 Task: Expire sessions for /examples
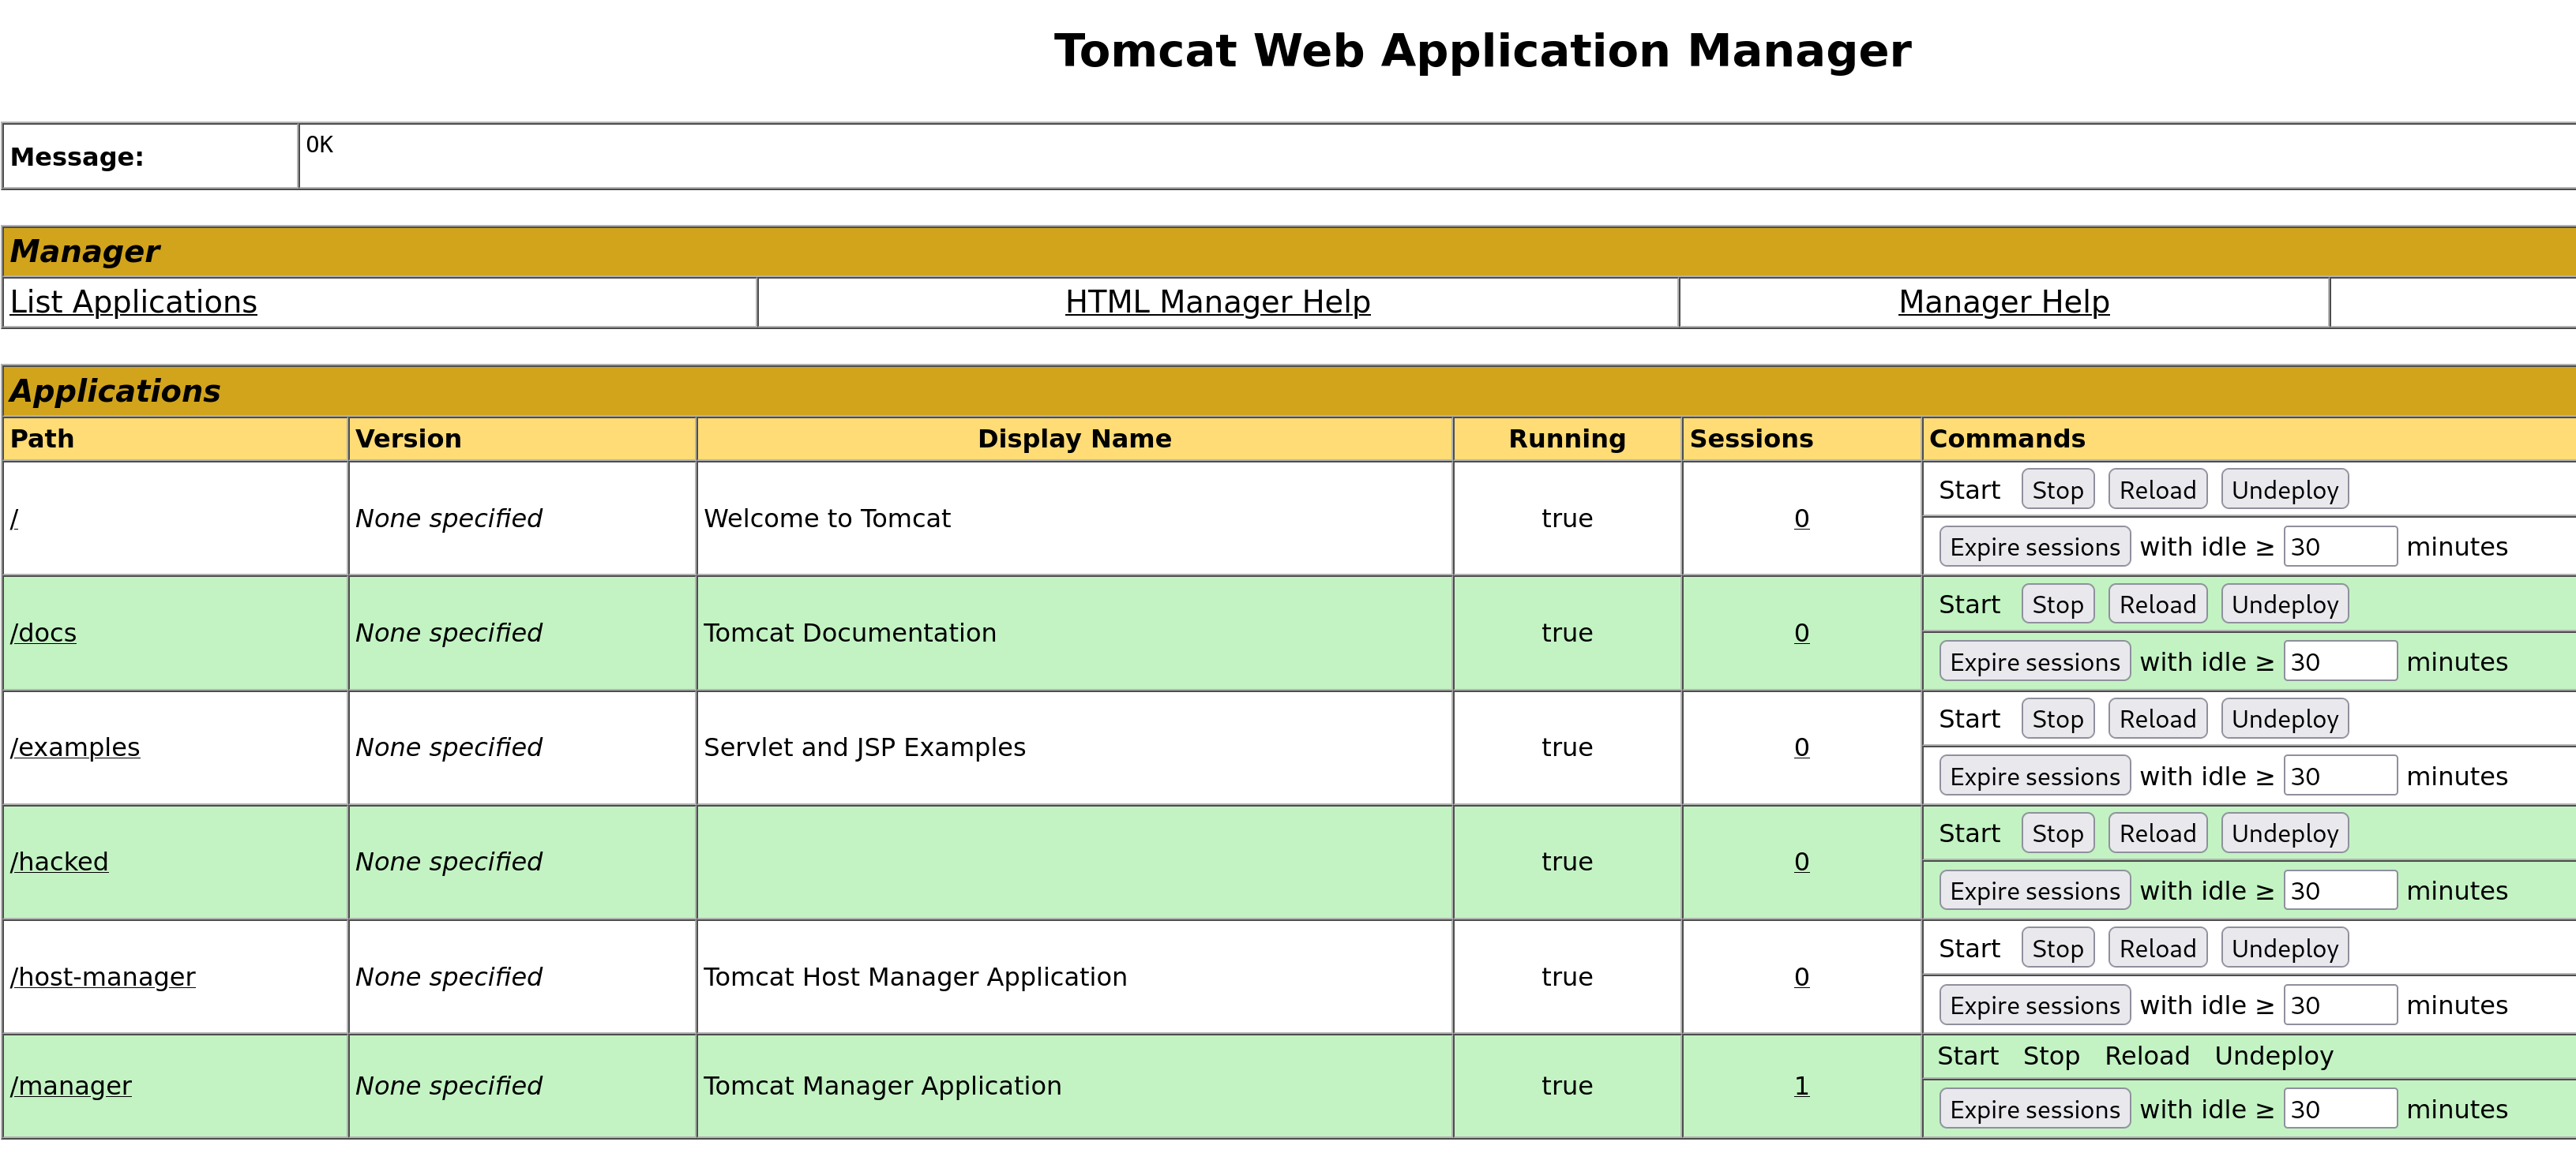[x=2034, y=775]
